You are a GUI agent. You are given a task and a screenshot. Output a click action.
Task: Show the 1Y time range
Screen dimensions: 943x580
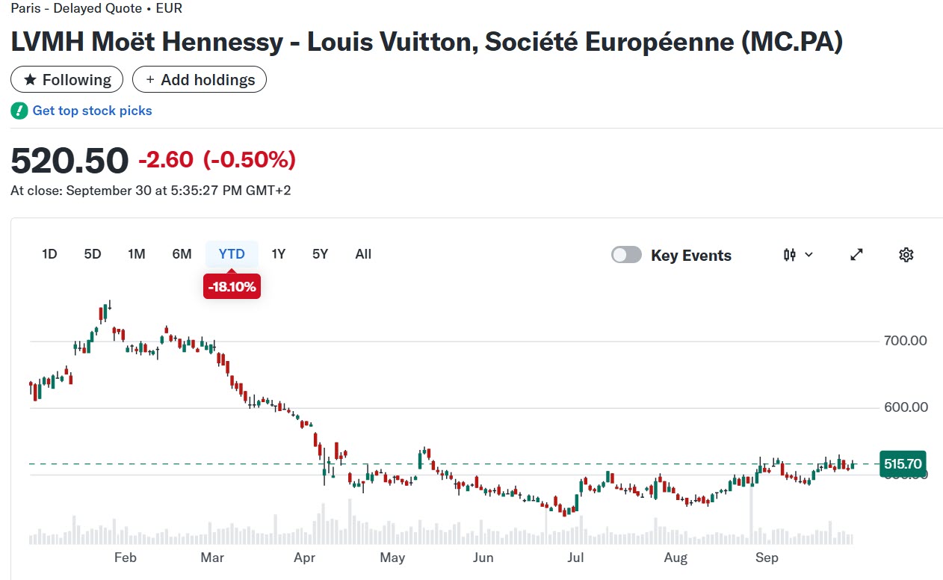(x=279, y=254)
